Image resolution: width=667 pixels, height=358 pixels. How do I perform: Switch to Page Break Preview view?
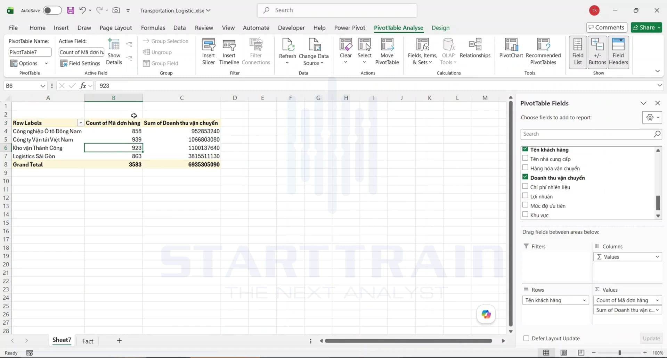click(581, 353)
